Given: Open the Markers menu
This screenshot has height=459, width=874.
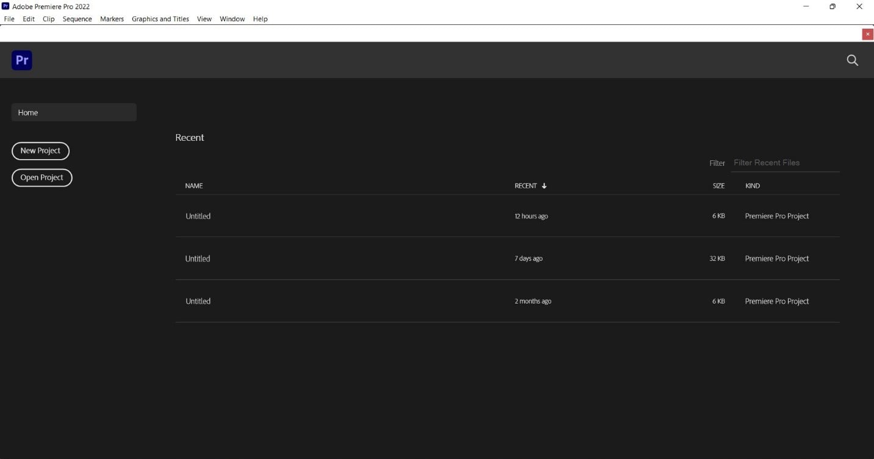Looking at the screenshot, I should pos(112,19).
